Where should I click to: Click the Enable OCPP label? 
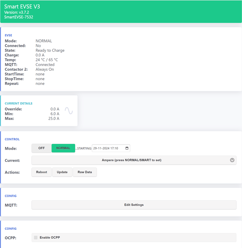tap(50, 237)
